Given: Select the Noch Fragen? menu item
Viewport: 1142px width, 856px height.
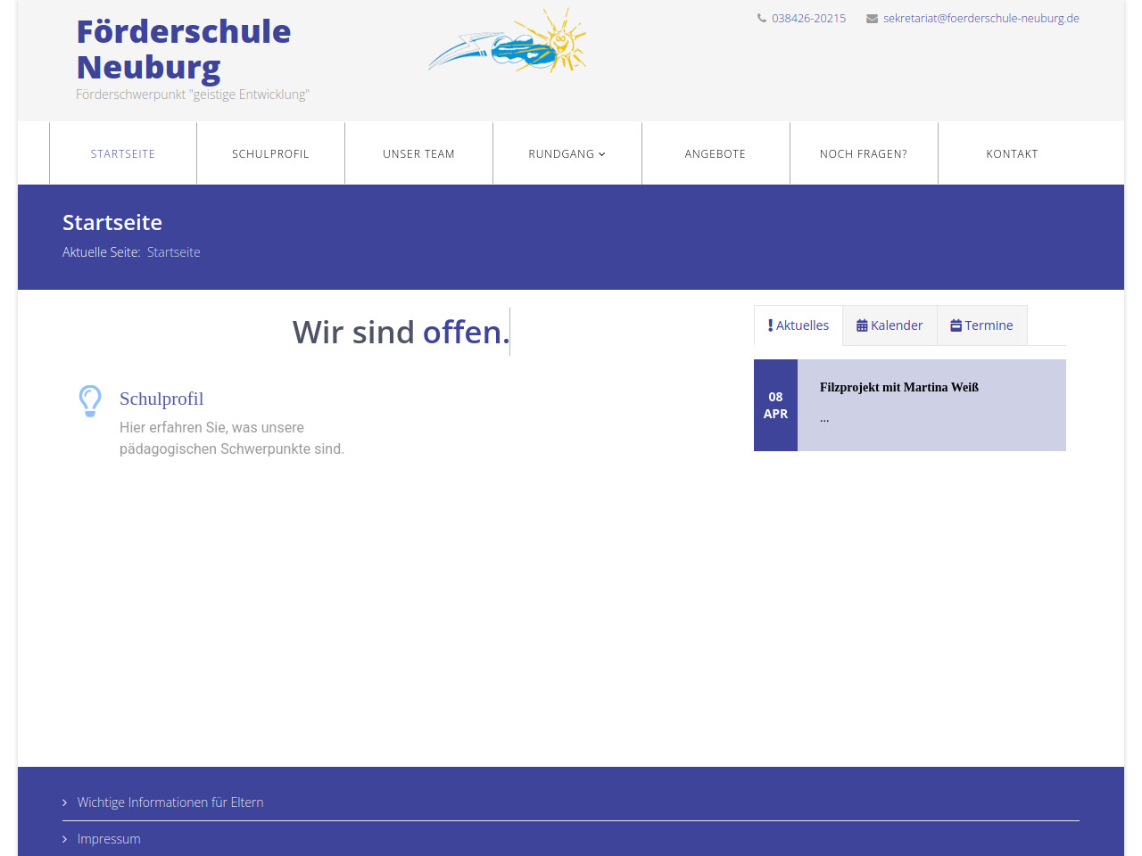Looking at the screenshot, I should [863, 154].
